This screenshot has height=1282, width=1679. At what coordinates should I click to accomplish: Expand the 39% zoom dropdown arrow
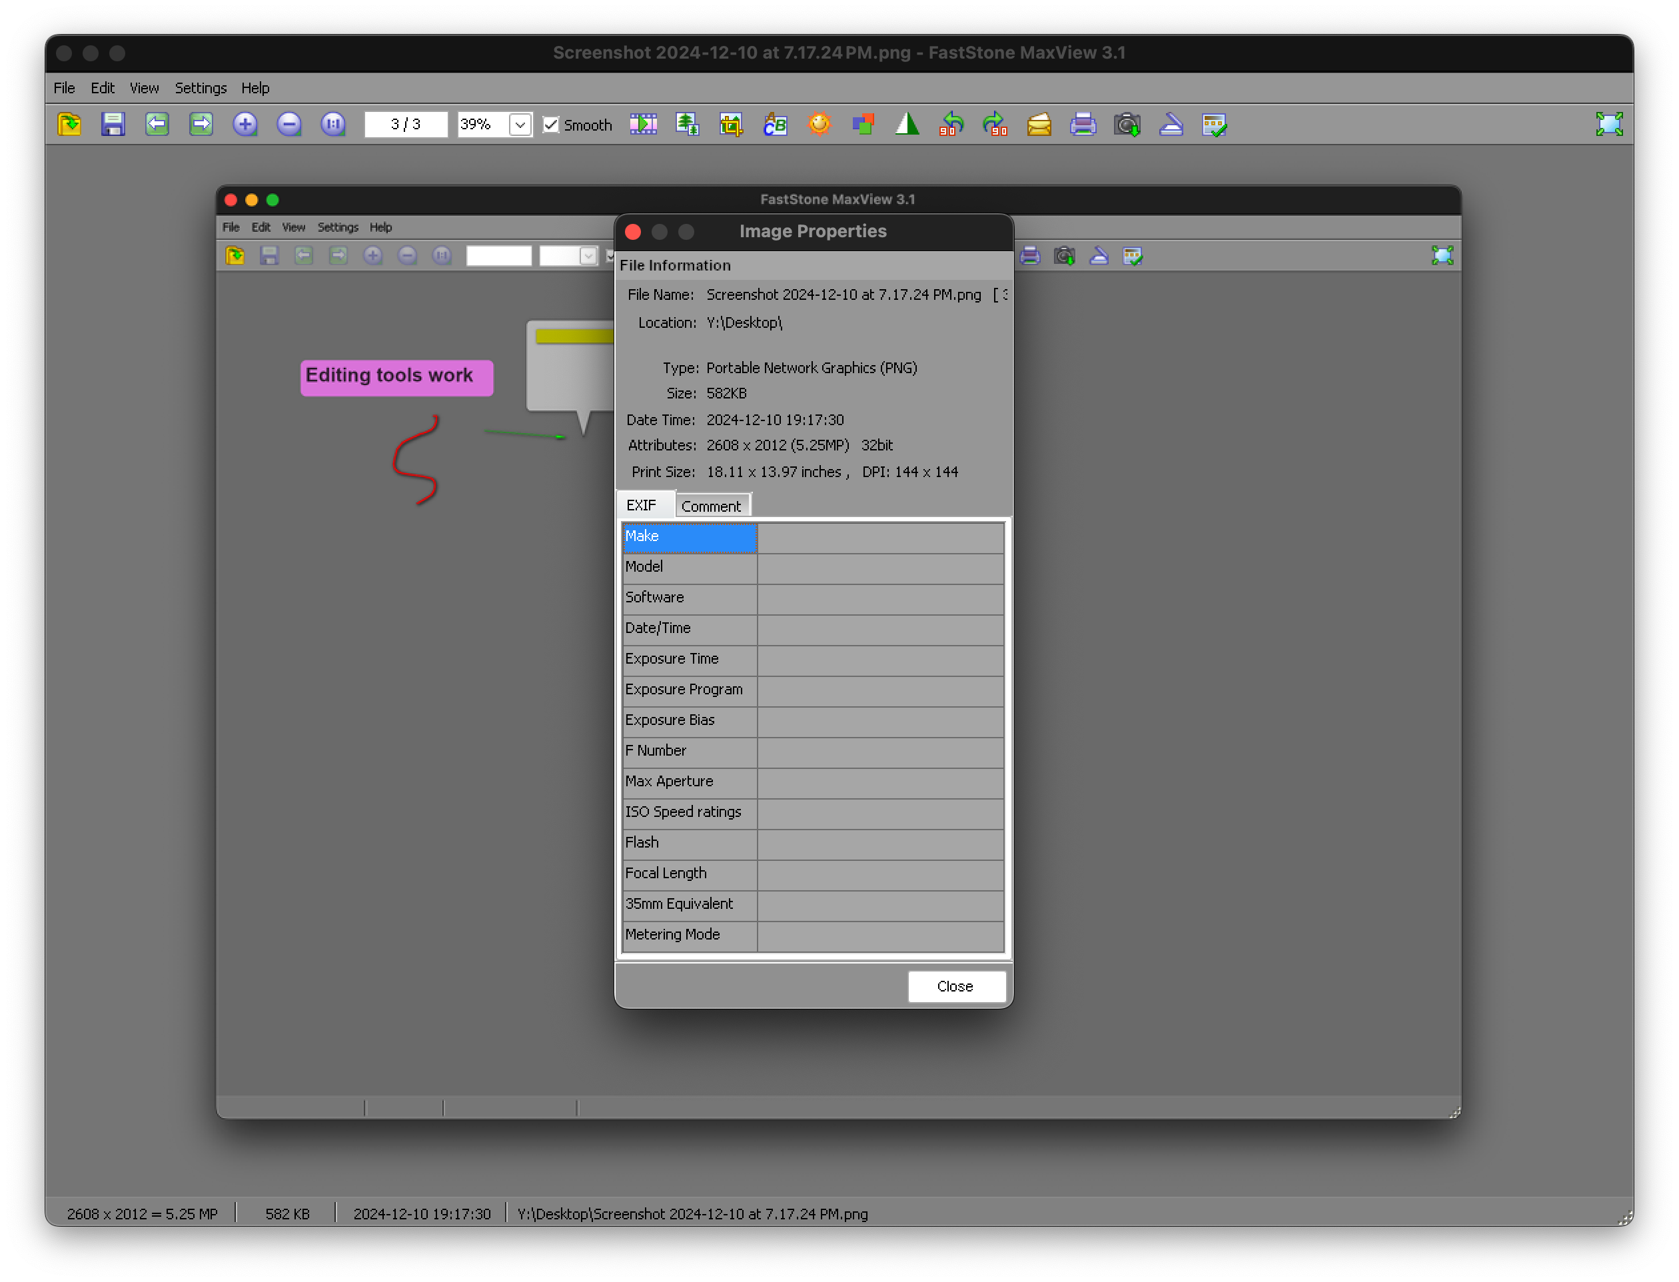coord(520,125)
